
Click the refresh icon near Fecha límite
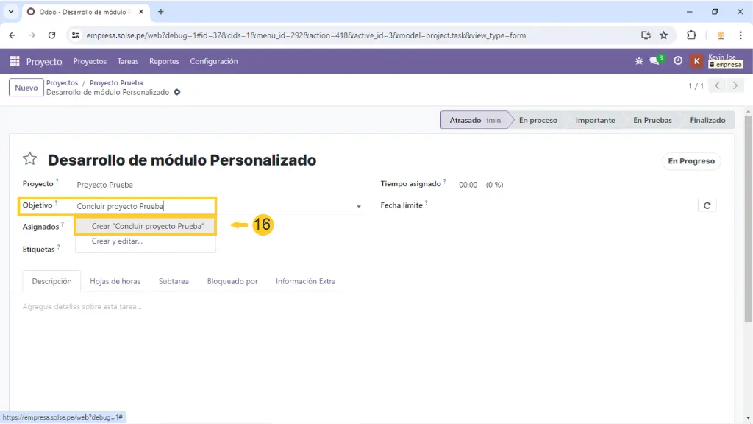click(x=707, y=206)
